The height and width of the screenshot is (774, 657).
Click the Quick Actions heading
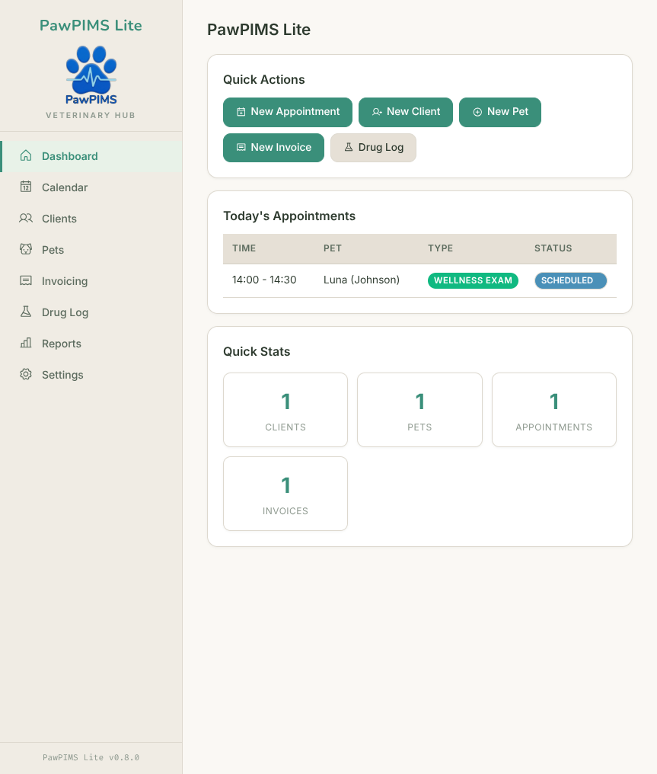[264, 79]
